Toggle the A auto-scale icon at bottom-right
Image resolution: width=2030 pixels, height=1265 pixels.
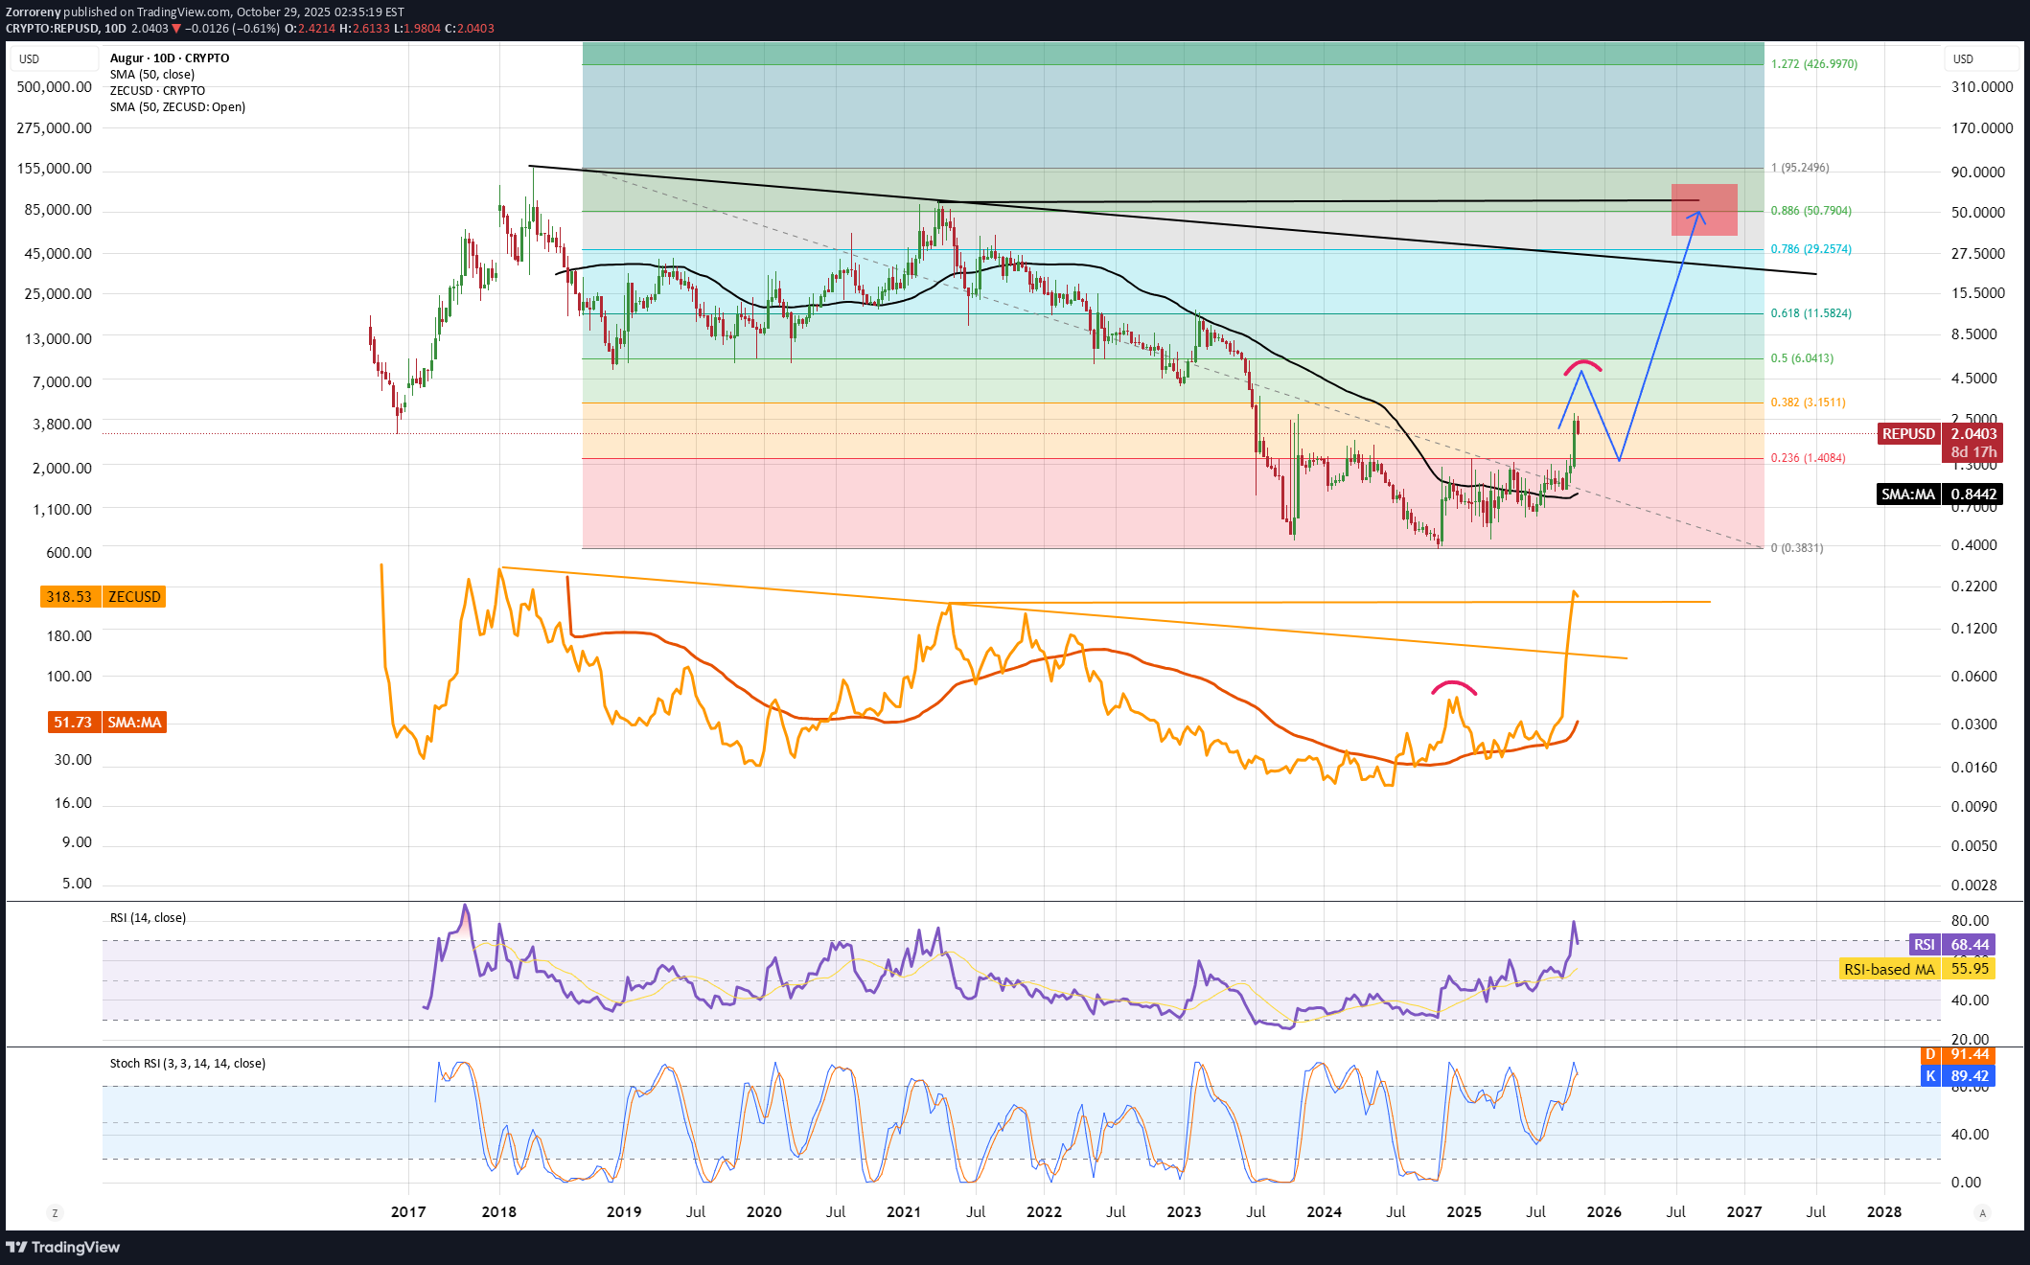(x=1982, y=1212)
